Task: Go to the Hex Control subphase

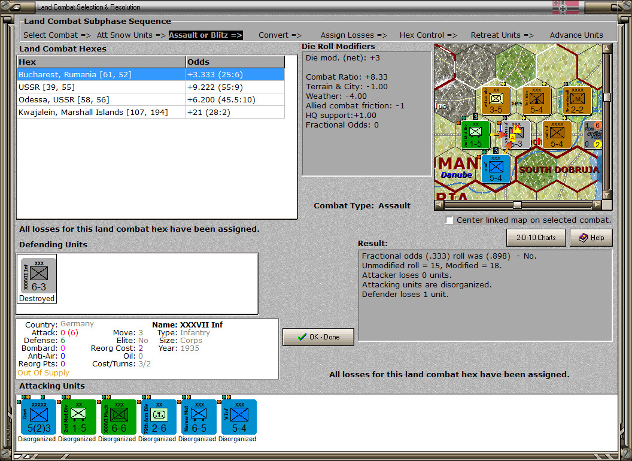Action: point(428,35)
